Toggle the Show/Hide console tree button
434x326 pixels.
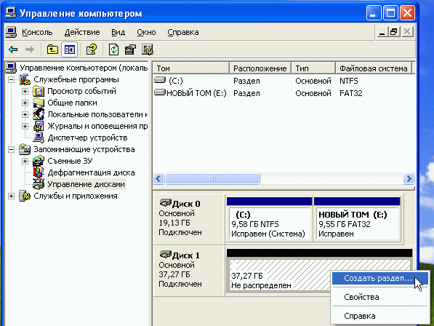(70, 50)
